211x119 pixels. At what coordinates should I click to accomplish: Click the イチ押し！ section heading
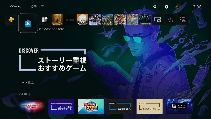tap(25, 94)
